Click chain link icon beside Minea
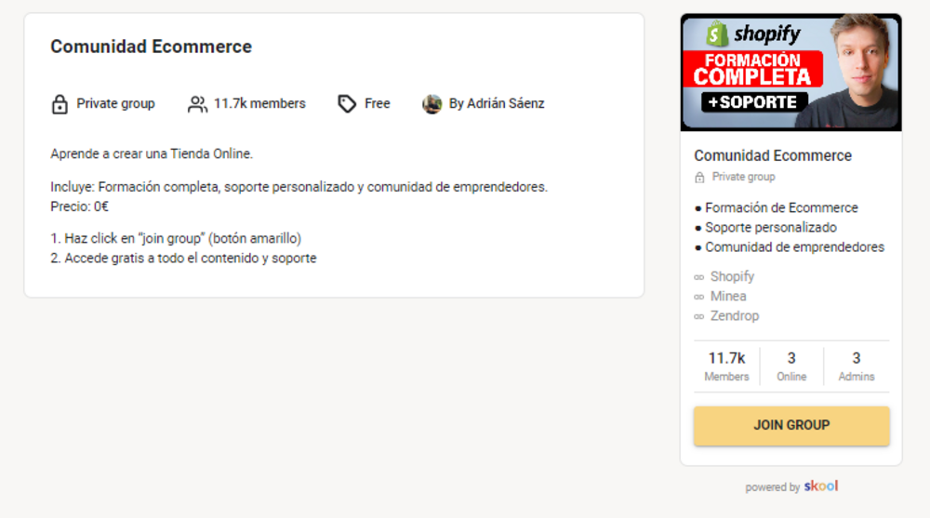 [x=698, y=297]
